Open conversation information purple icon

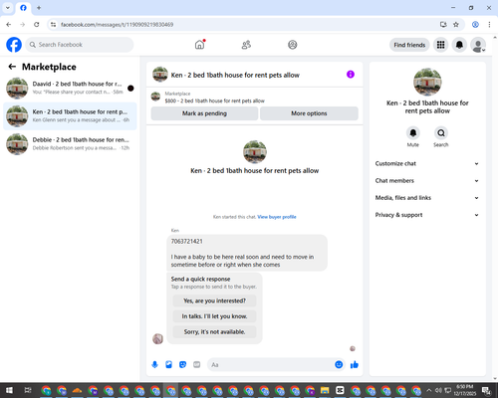(351, 75)
